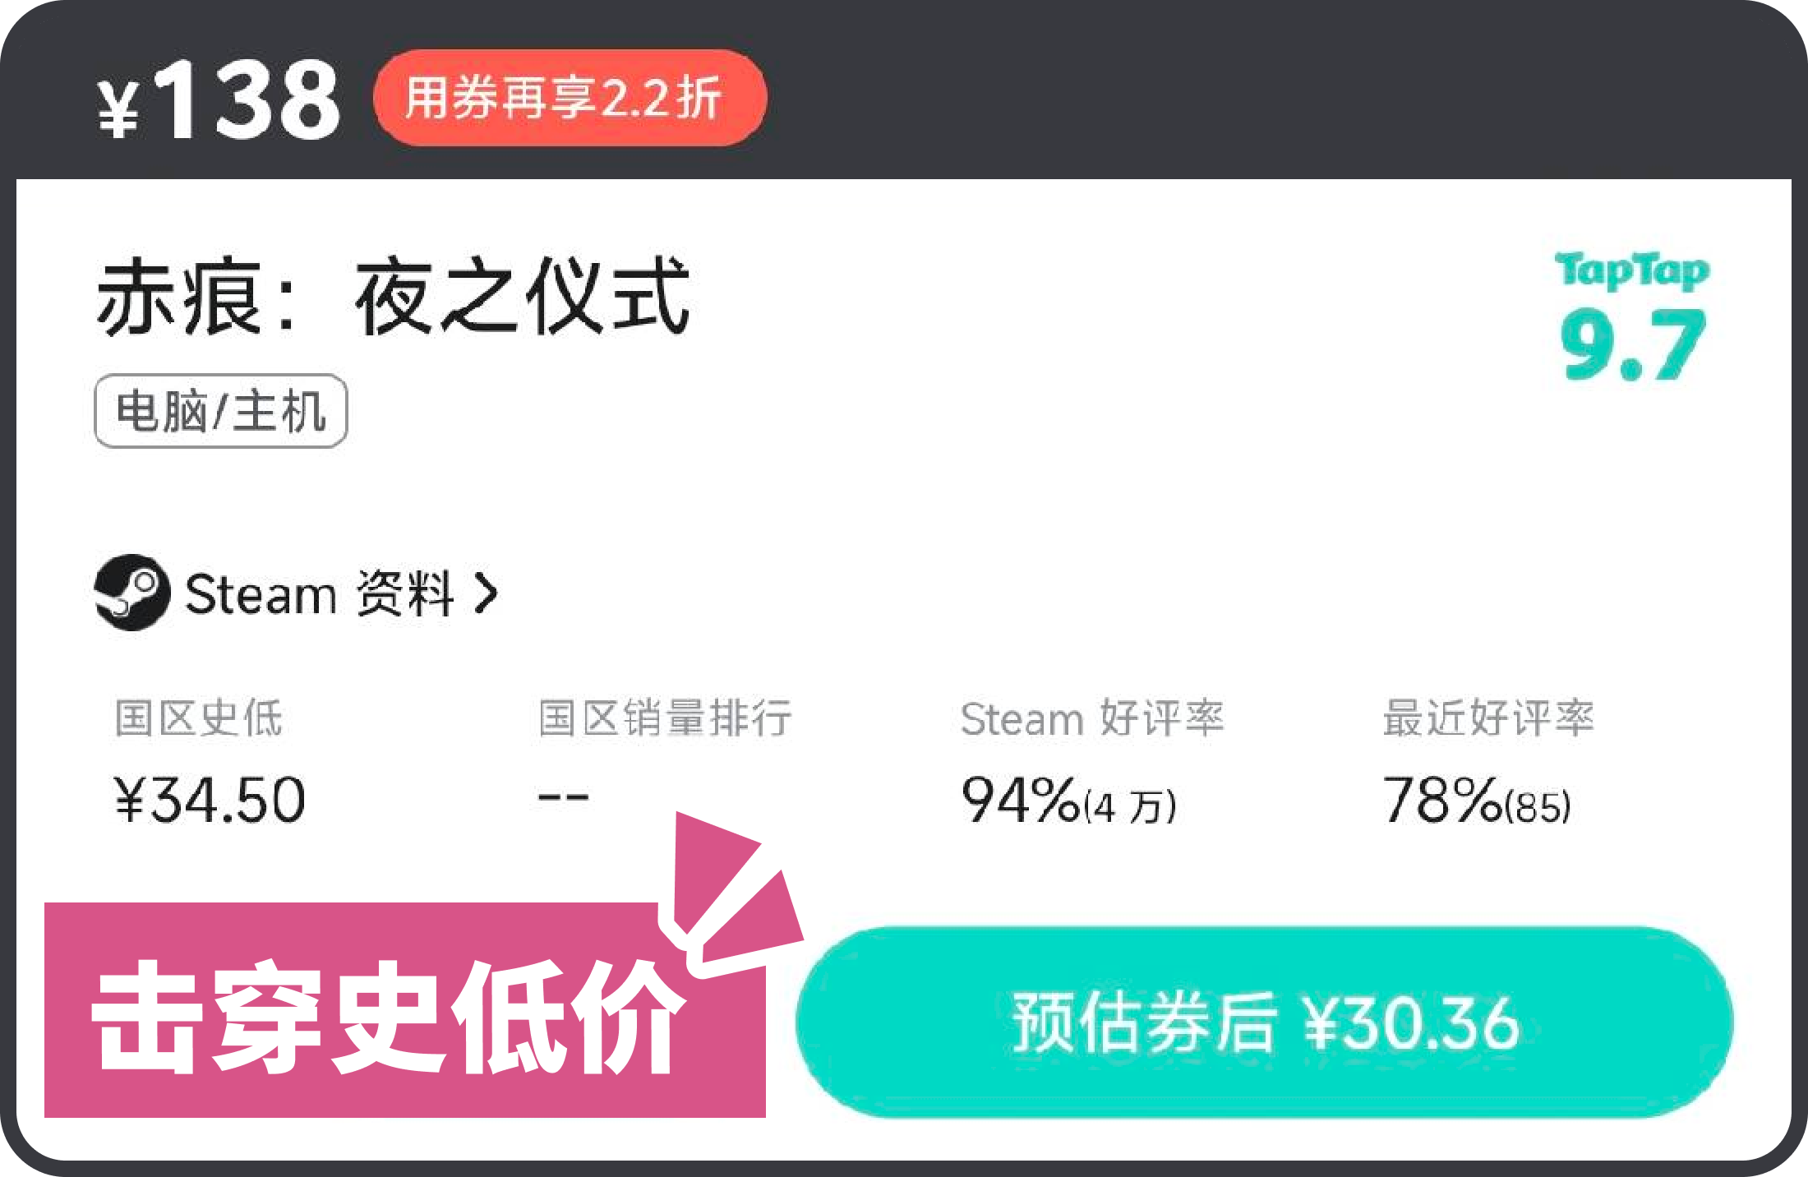Click the TapTap logo
This screenshot has height=1177, width=1808.
coord(1631,270)
